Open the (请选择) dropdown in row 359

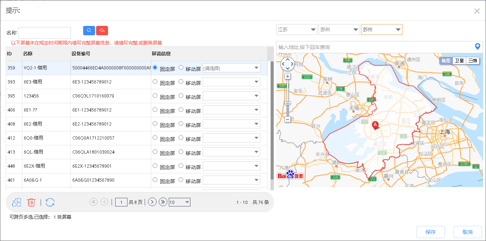[x=231, y=68]
